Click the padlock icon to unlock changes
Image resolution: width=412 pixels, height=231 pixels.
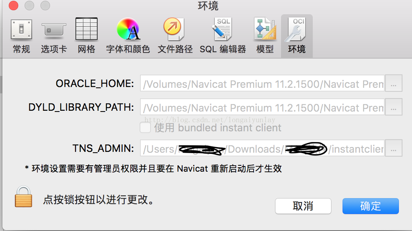[23, 197]
